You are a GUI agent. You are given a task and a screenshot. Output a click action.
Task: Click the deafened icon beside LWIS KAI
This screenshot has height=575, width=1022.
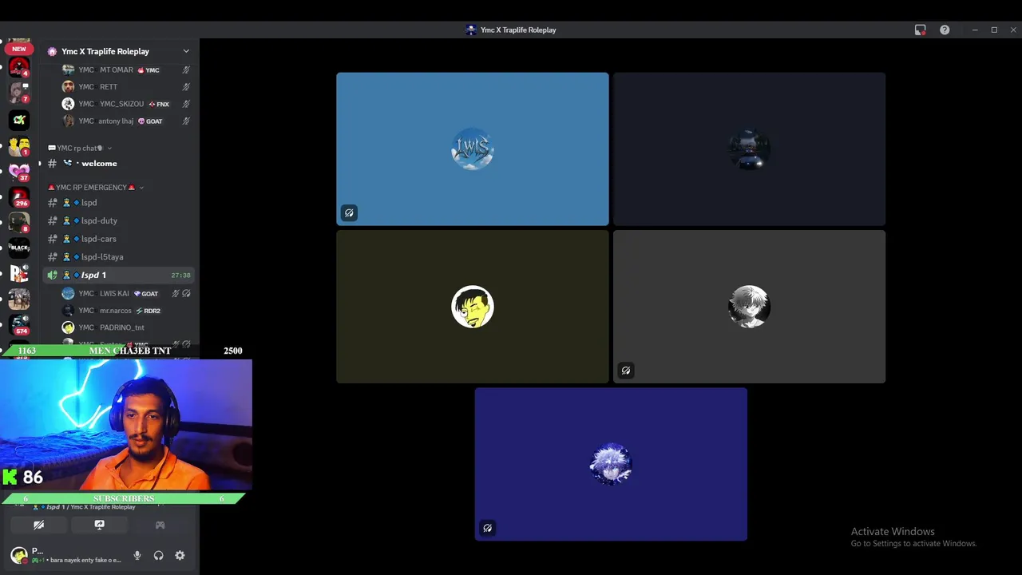tap(186, 293)
